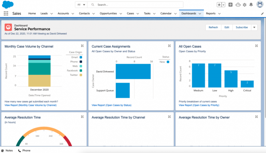The height and width of the screenshot is (153, 266).
Task: Go to the Home tab
Action: click(x=32, y=13)
